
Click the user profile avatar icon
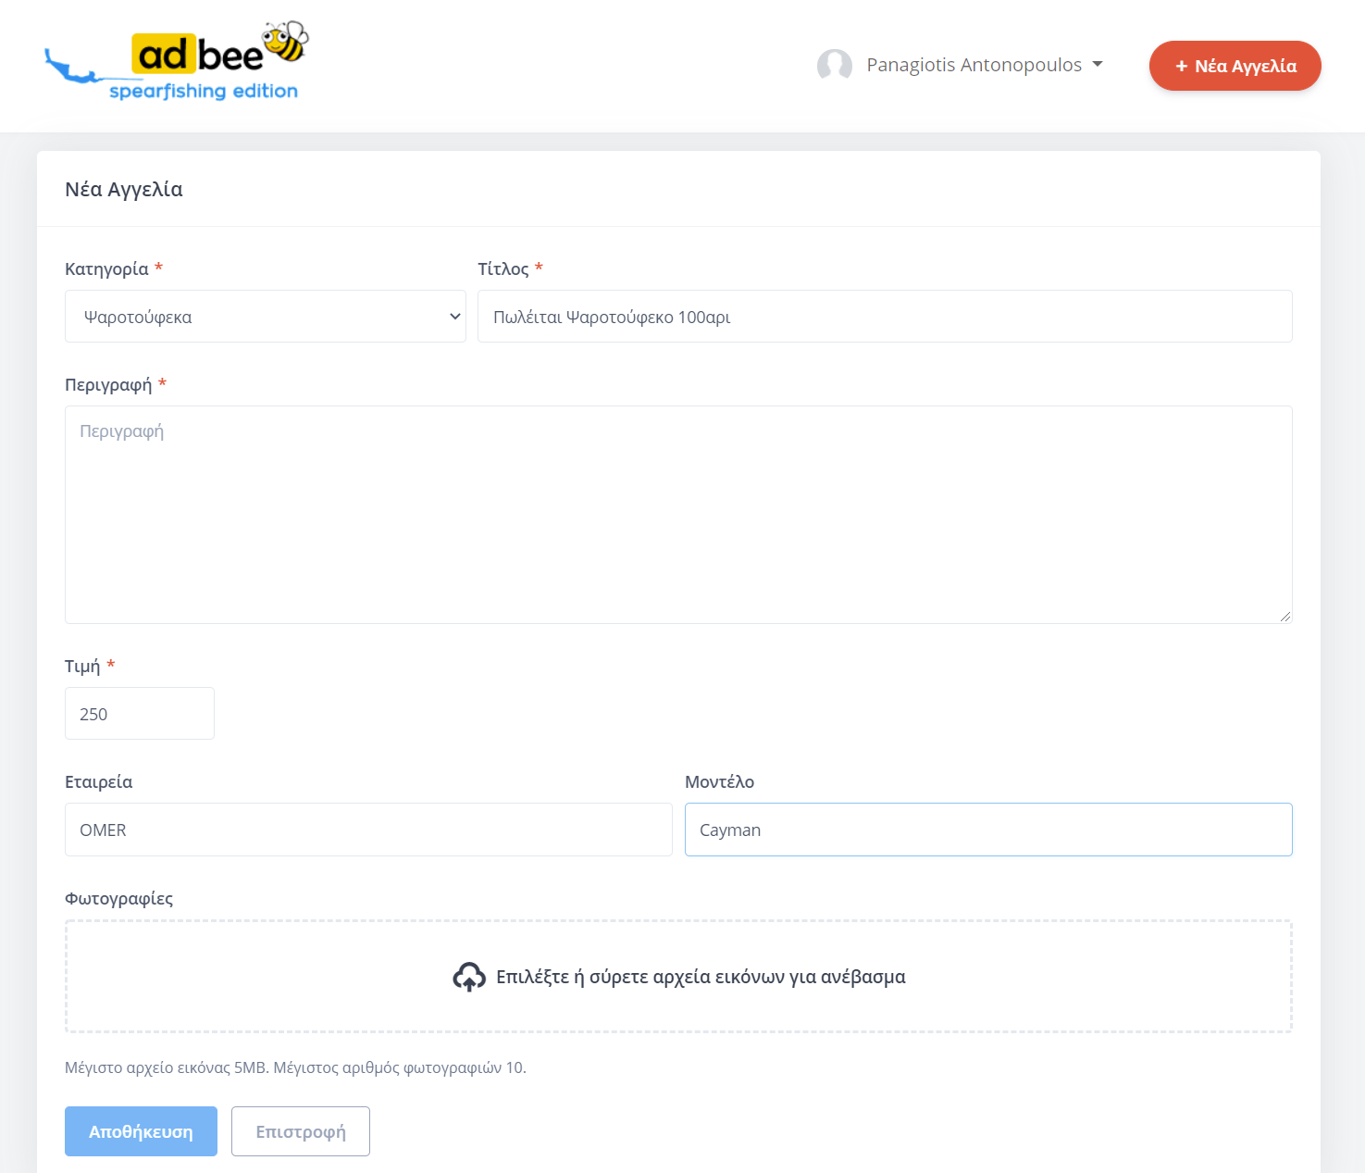tap(834, 66)
